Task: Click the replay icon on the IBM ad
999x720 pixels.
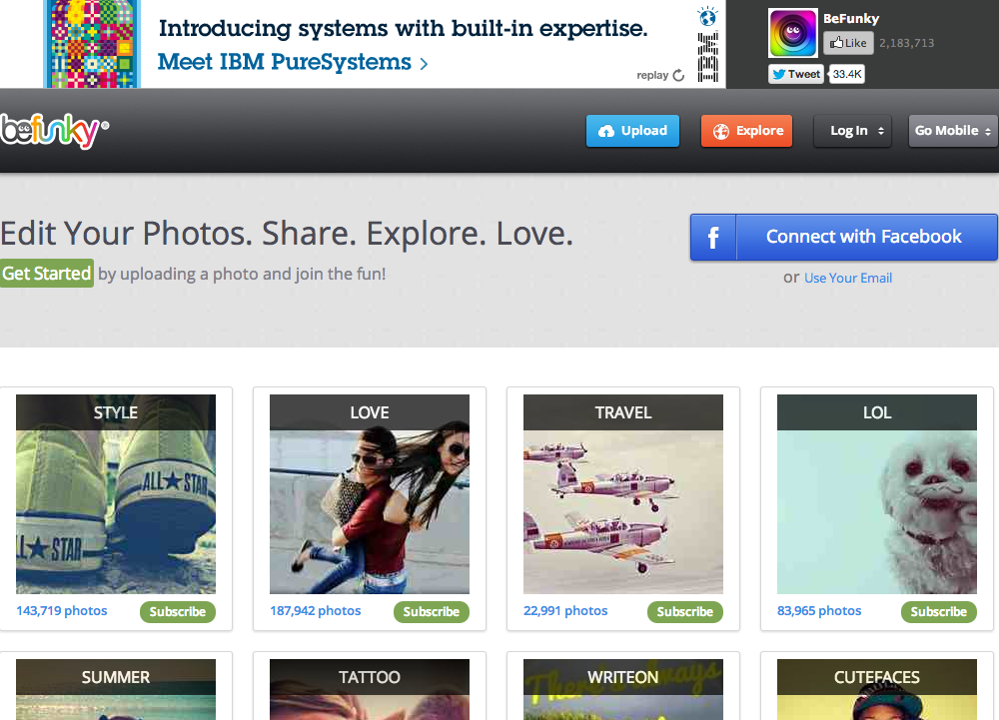Action: [679, 75]
